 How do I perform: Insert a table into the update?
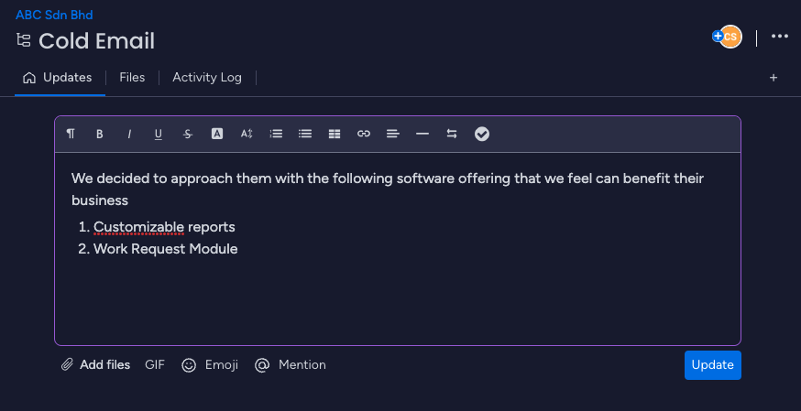click(x=335, y=134)
